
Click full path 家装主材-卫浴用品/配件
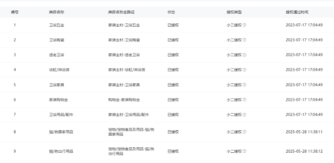128,115
